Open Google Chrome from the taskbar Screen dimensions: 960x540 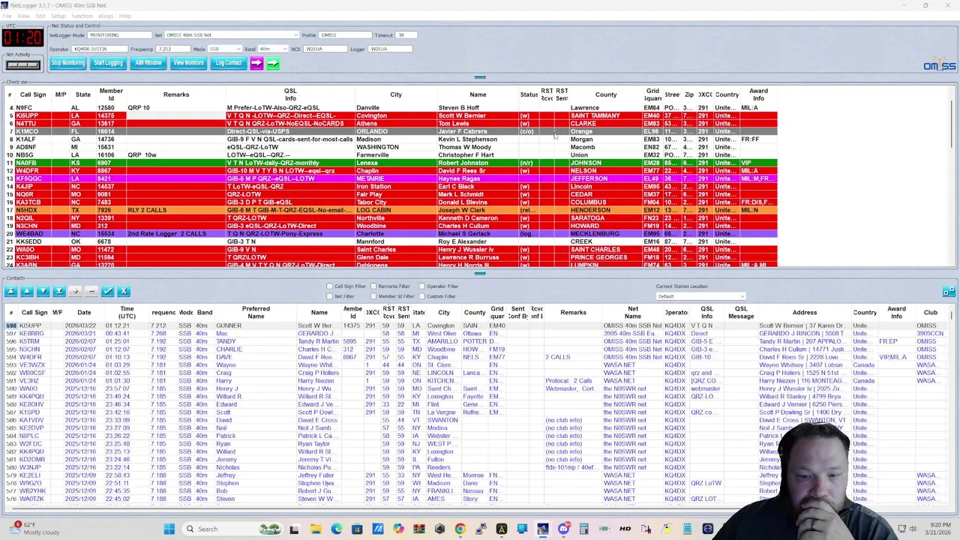click(460, 529)
